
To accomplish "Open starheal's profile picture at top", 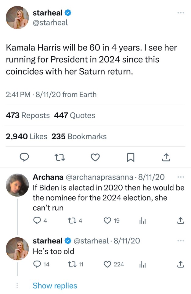I will point(17,18).
